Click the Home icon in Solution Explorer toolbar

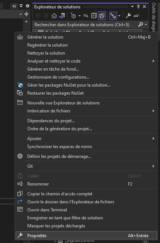click(x=54, y=16)
